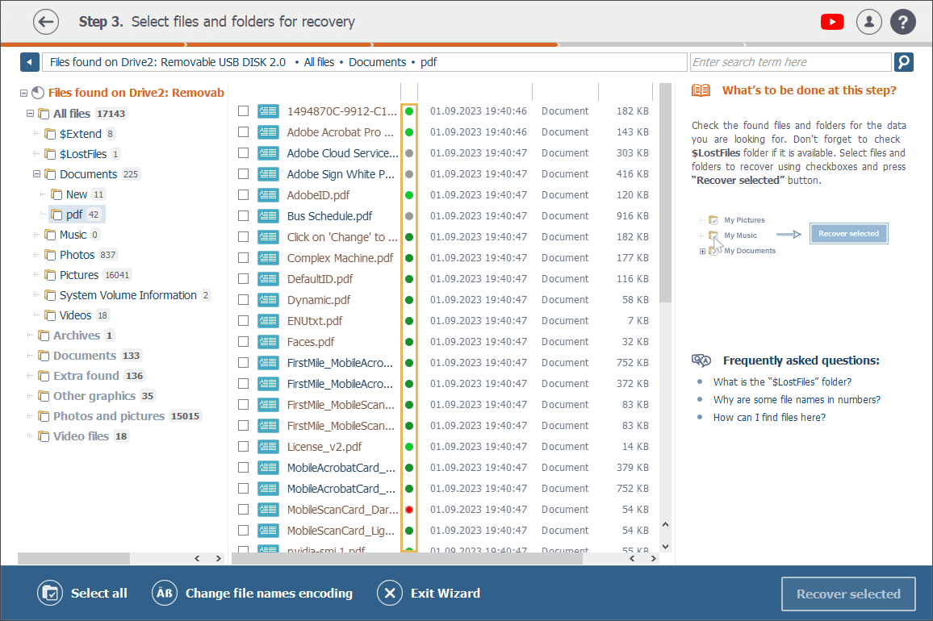
Task: Click the magnifier search button
Action: [903, 62]
